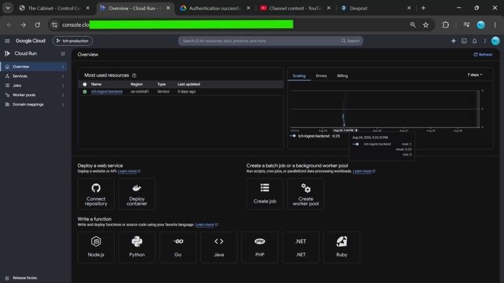504x283 pixels.
Task: Click the help icon beside Most used resources
Action: 134,76
